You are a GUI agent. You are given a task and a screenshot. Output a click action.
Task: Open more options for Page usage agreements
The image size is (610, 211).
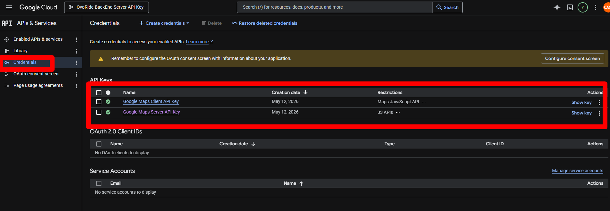coord(76,86)
